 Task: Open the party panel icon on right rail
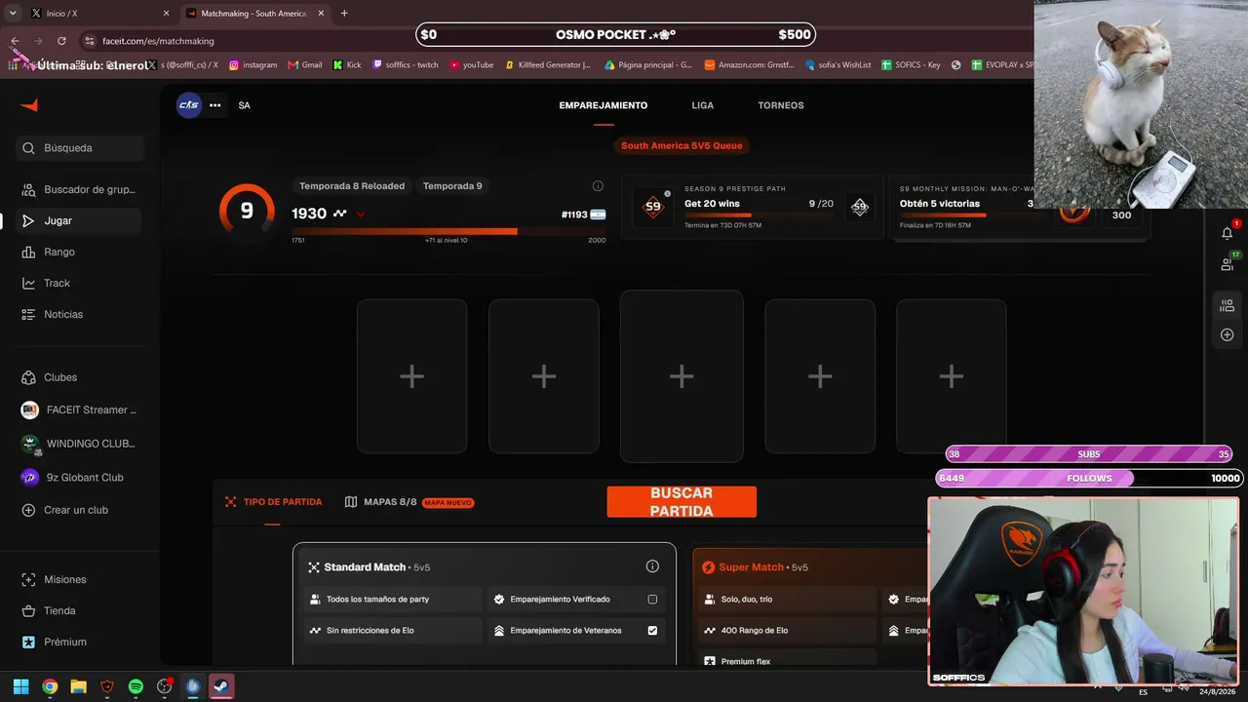click(1227, 305)
